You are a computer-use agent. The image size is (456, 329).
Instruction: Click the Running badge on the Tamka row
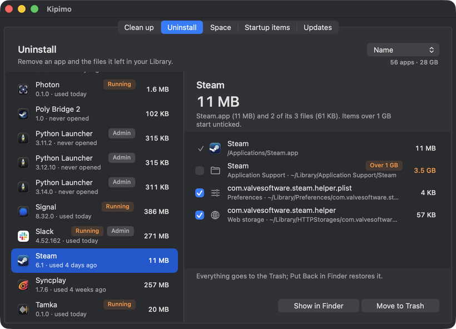pyautogui.click(x=119, y=305)
